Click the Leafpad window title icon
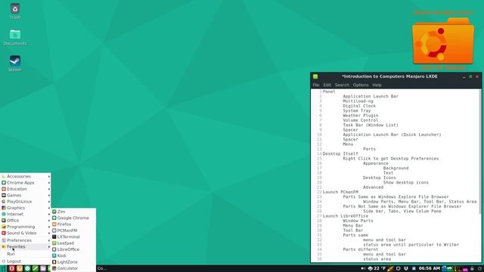Image resolution: width=484 pixels, height=272 pixels. point(315,76)
